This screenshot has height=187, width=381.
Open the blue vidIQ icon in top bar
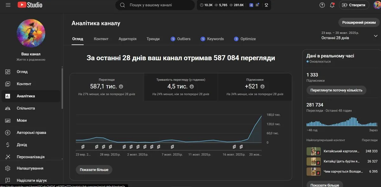pos(251,5)
